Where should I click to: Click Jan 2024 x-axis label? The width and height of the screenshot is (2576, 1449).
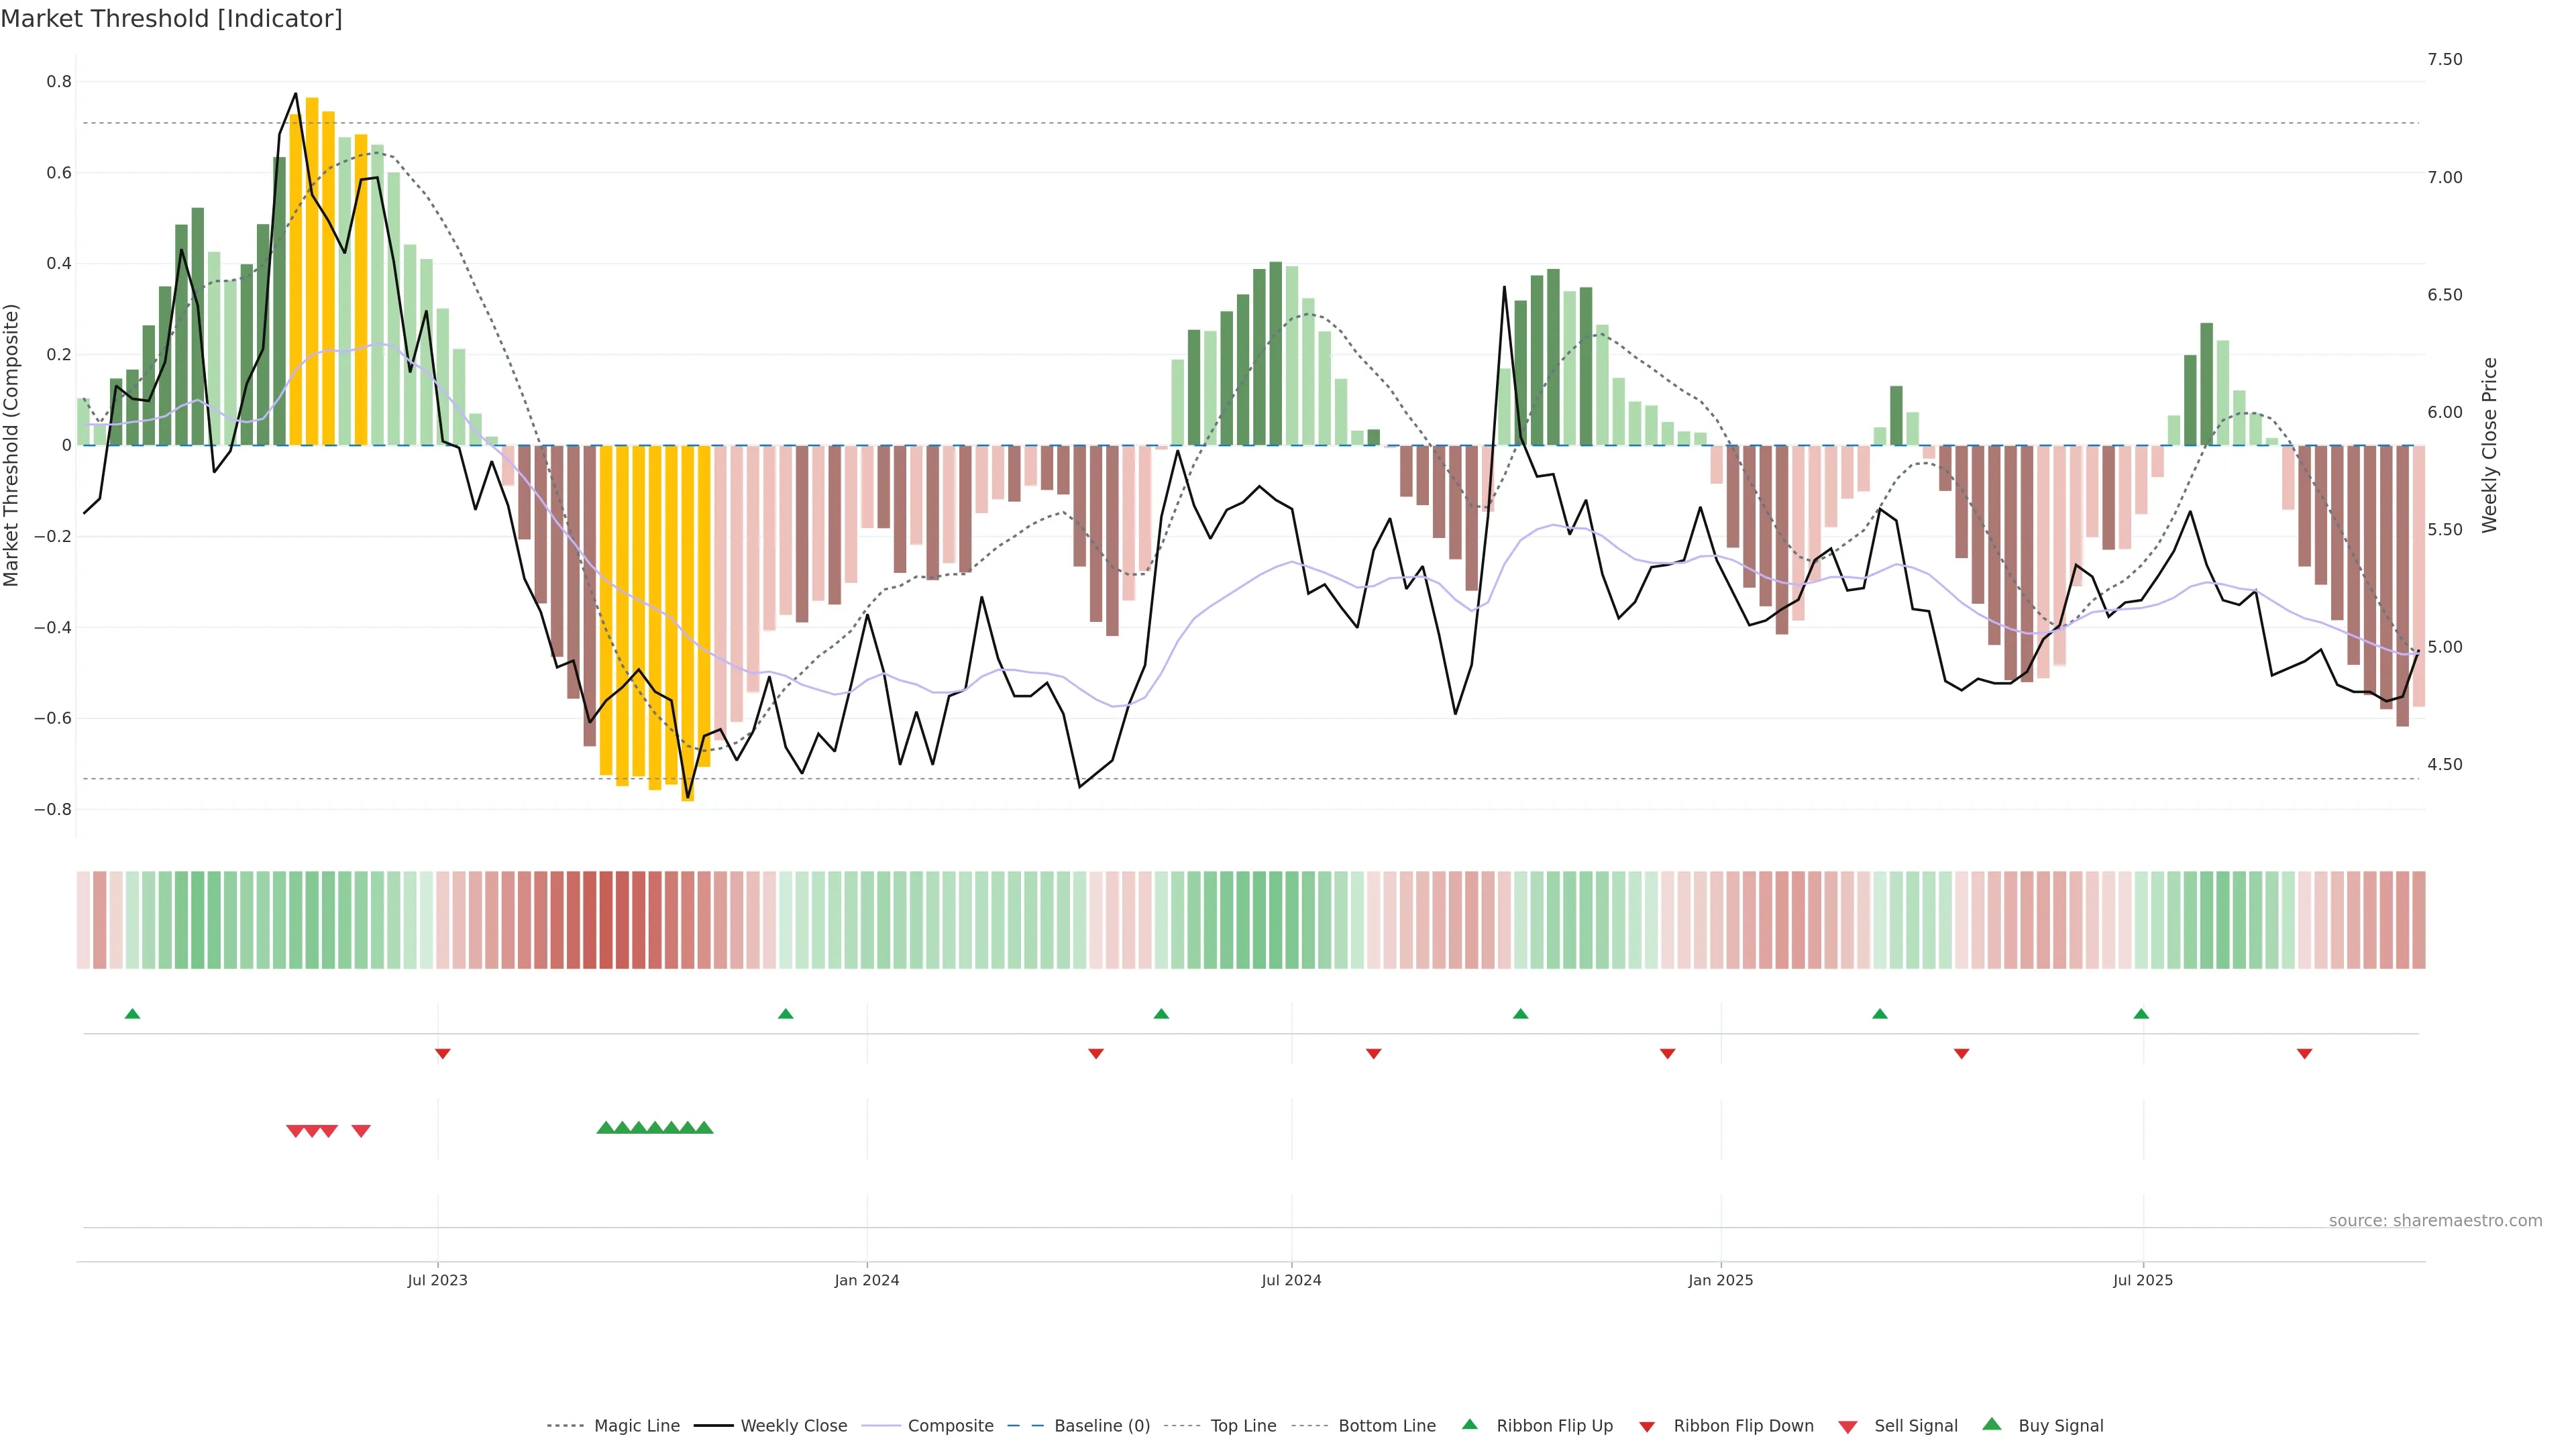tap(867, 1280)
